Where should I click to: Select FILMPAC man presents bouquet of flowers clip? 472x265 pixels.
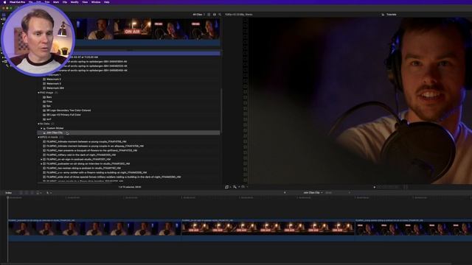point(91,150)
